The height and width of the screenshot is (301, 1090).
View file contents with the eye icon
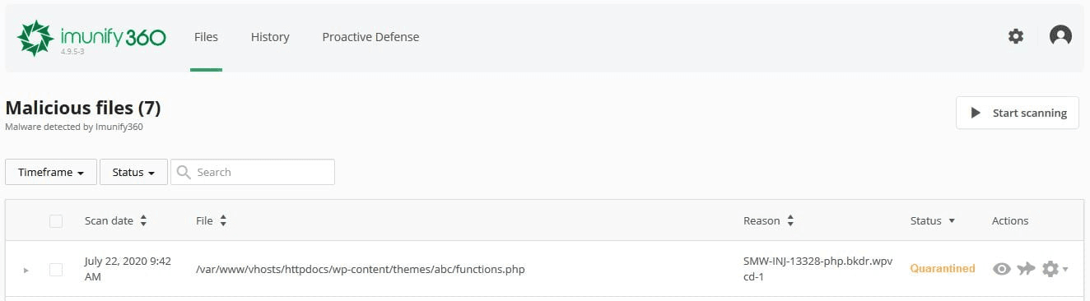pyautogui.click(x=1001, y=269)
